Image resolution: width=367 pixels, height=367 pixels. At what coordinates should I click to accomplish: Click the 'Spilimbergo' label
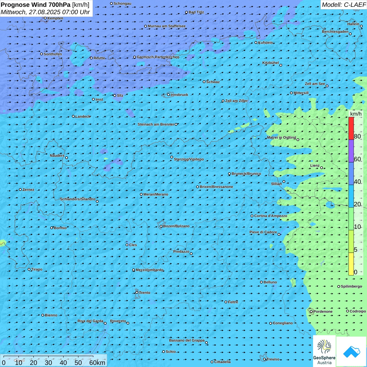tap(351, 286)
